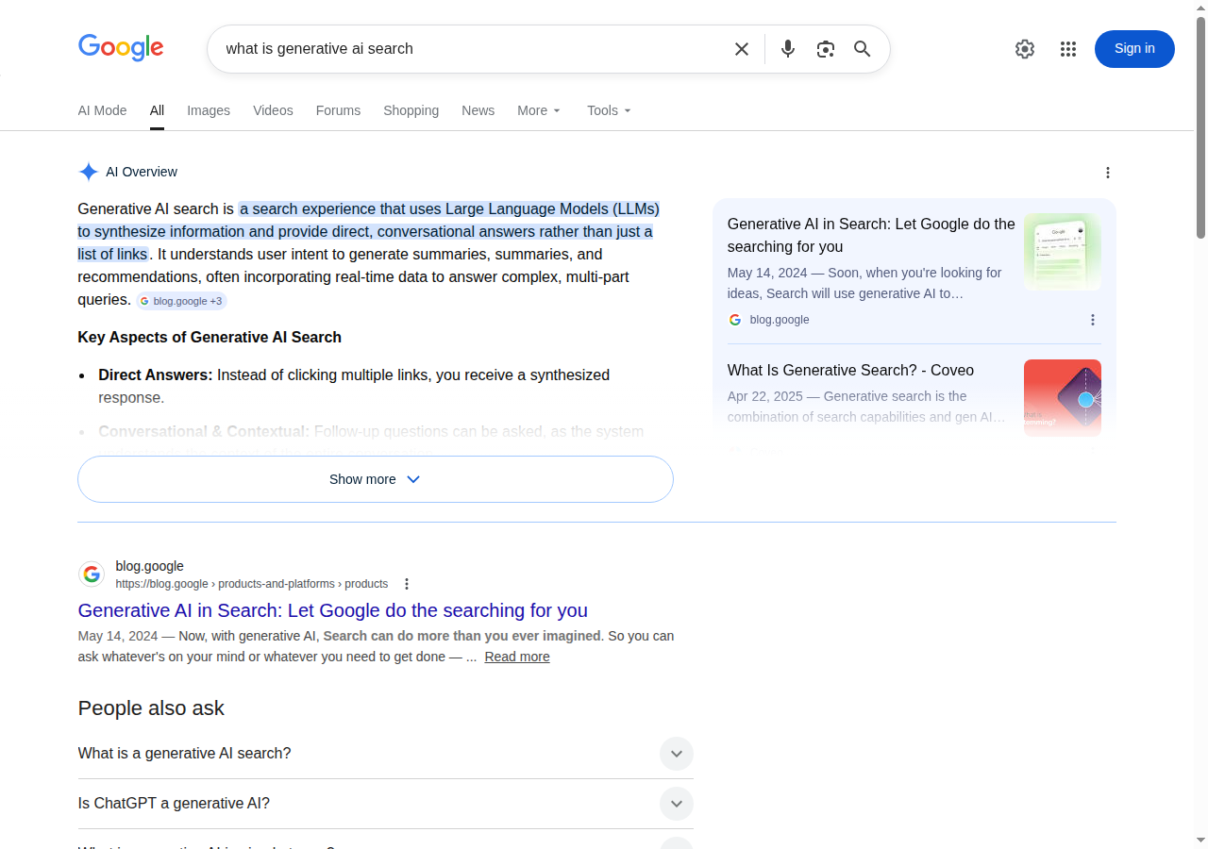Open 'Generative AI in Search' source card title
The height and width of the screenshot is (849, 1208).
tap(871, 236)
